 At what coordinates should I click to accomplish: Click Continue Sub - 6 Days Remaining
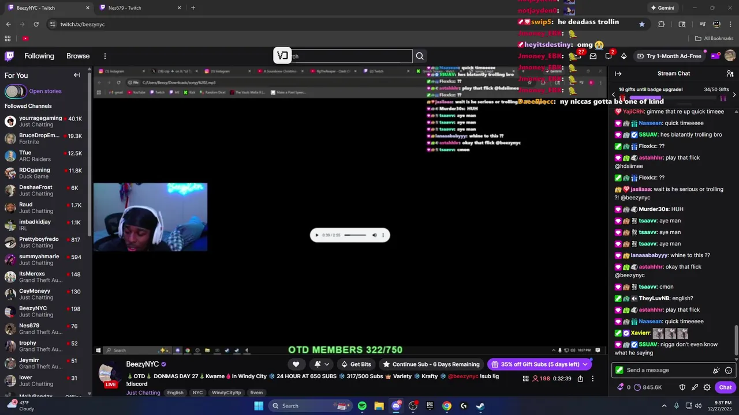pyautogui.click(x=432, y=364)
